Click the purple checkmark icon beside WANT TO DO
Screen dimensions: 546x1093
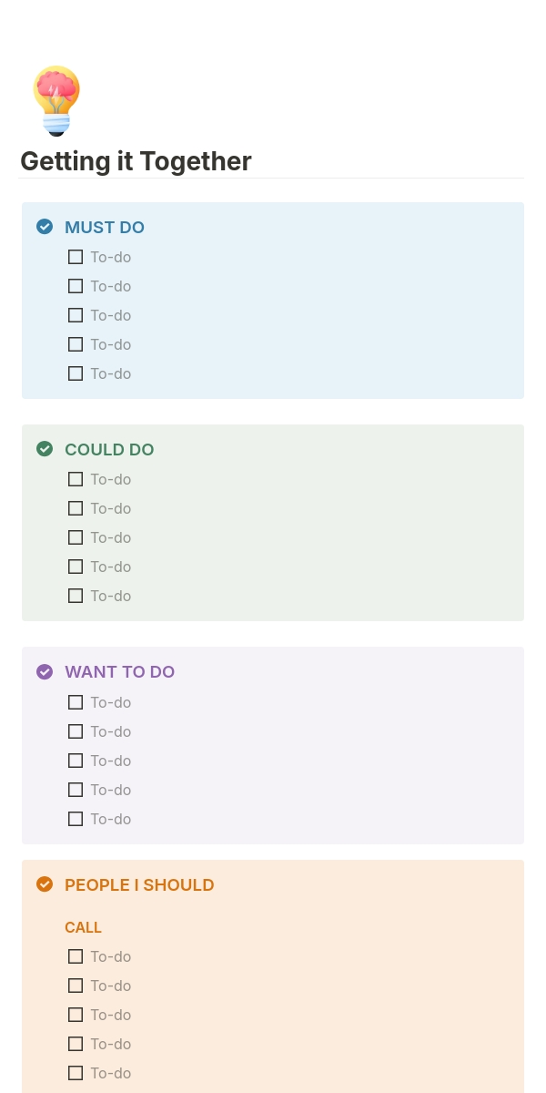click(x=45, y=672)
